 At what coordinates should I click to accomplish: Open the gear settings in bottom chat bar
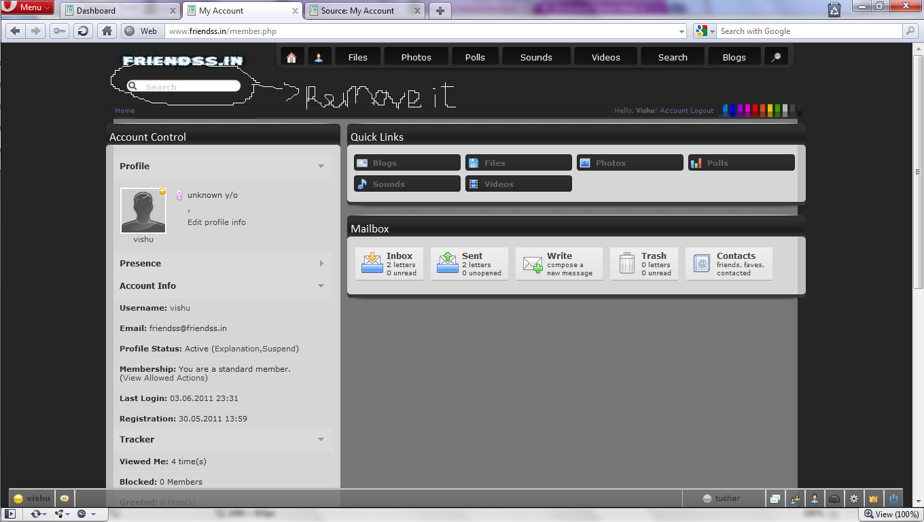[854, 498]
